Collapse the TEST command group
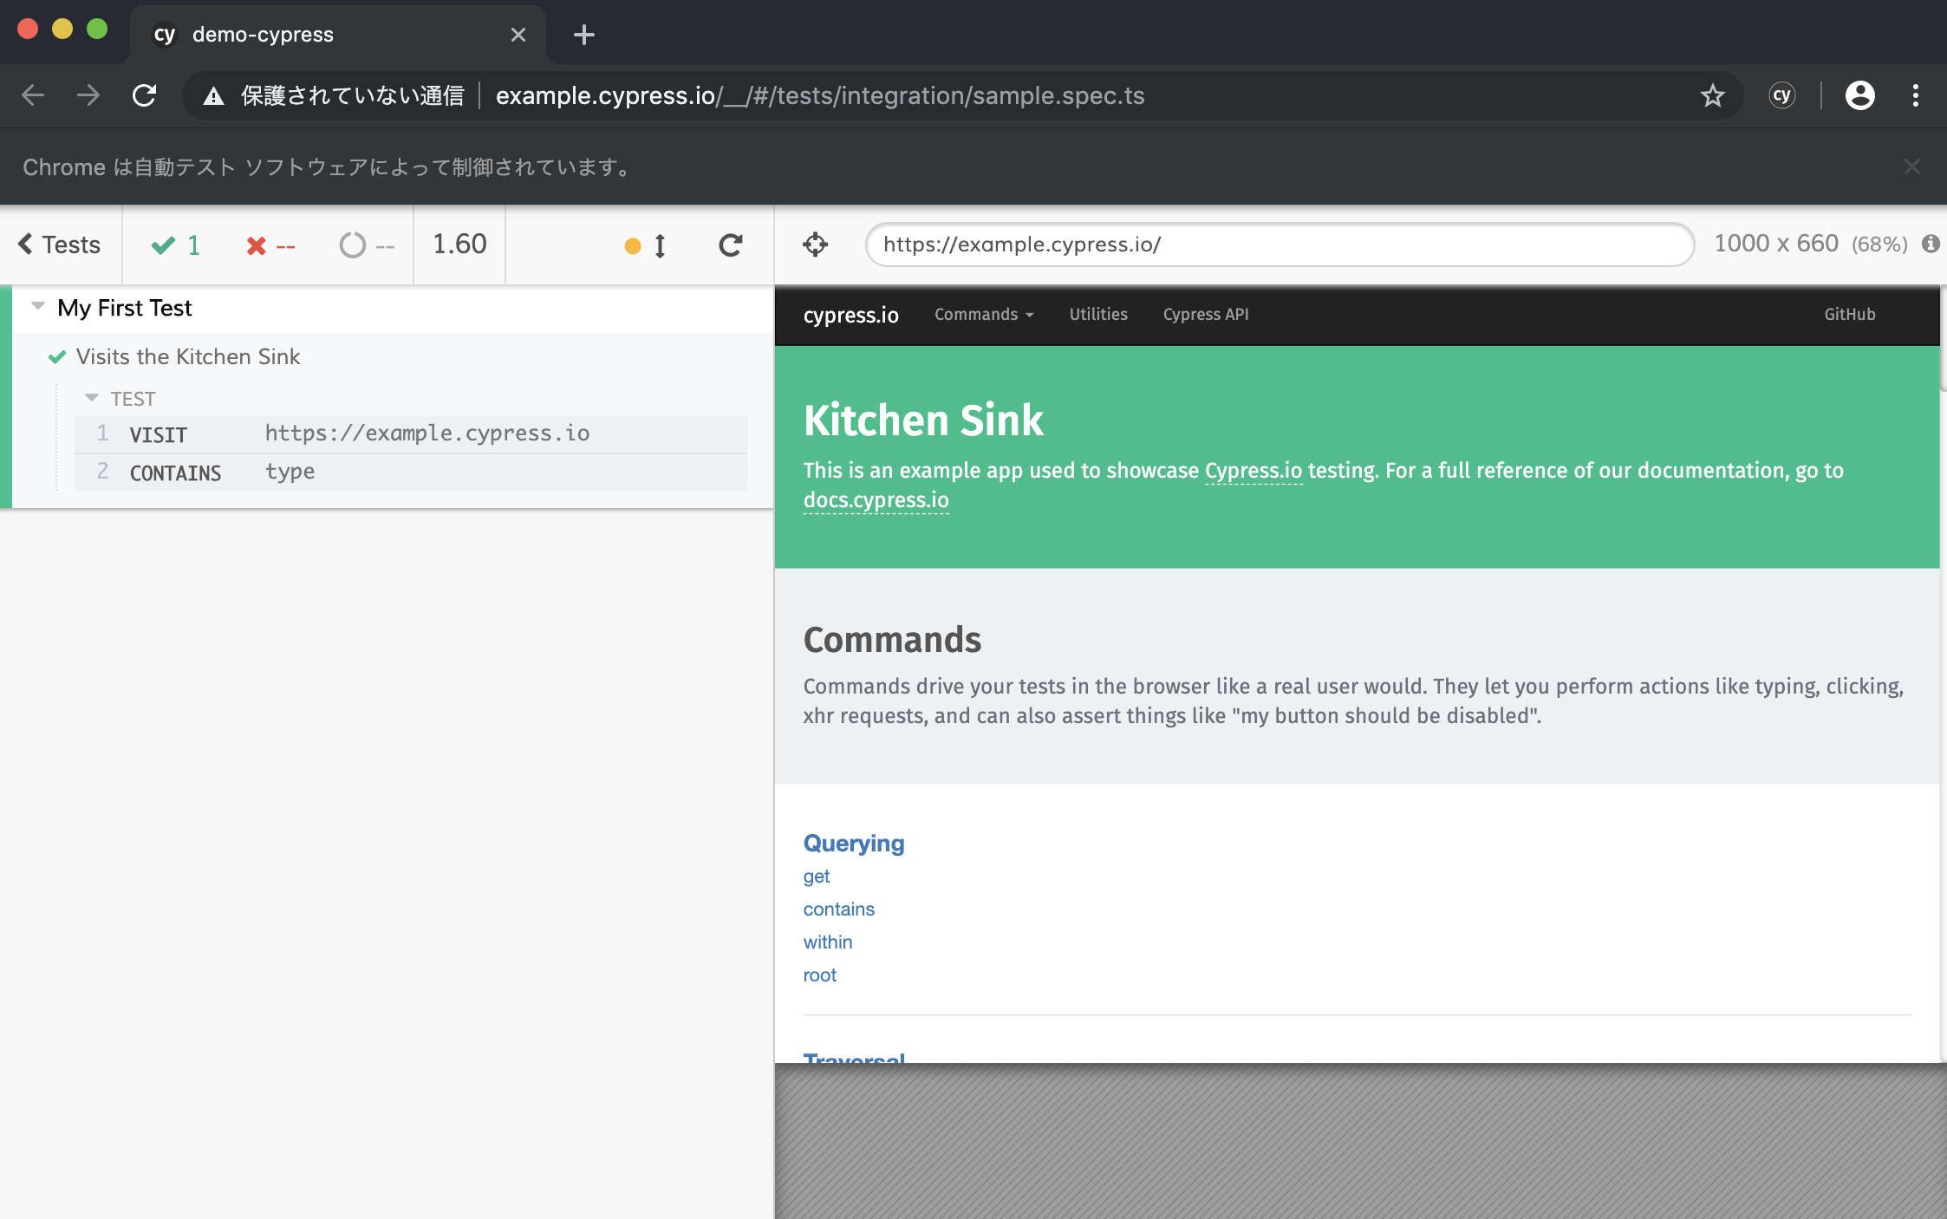Screen dimensions: 1947x1219 [91, 398]
